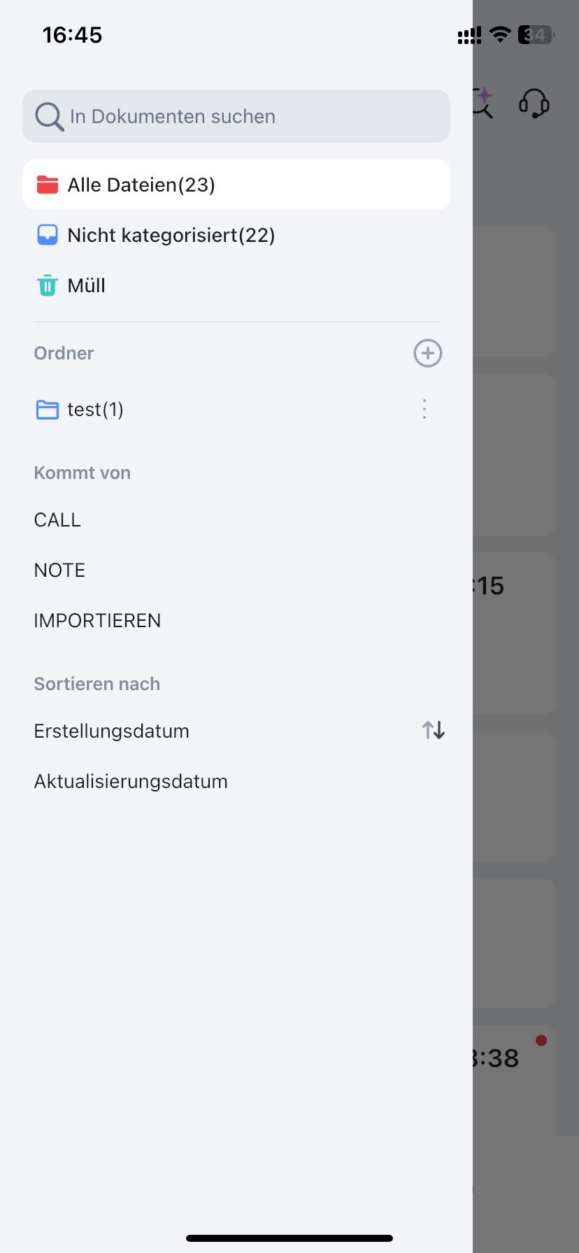Sort by Erstellungsdatum
Image resolution: width=579 pixels, height=1253 pixels.
[111, 731]
